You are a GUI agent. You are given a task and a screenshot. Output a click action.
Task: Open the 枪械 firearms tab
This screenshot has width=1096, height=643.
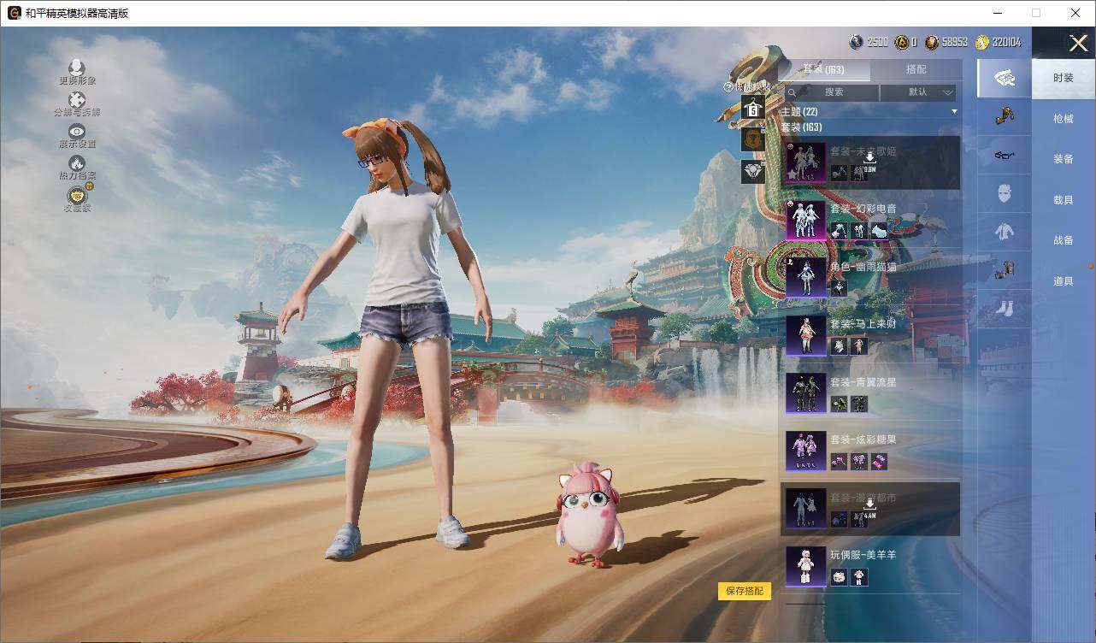click(x=1064, y=119)
